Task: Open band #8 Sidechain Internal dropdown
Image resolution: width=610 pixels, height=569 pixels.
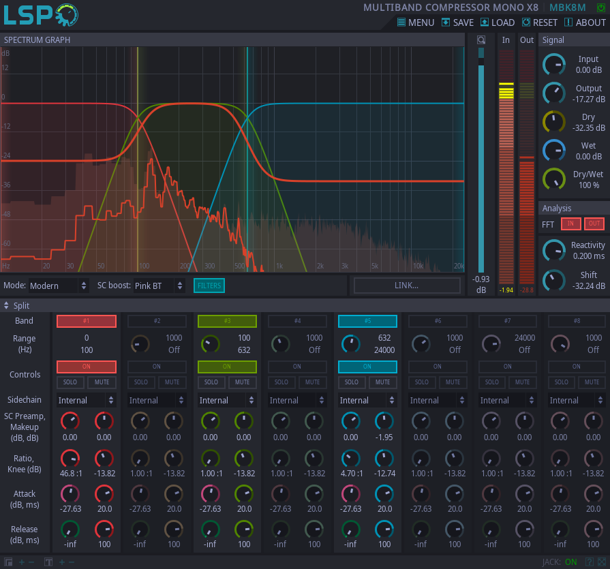Action: point(577,400)
